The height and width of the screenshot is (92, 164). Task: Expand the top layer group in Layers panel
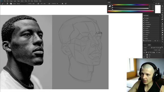tap(146, 55)
